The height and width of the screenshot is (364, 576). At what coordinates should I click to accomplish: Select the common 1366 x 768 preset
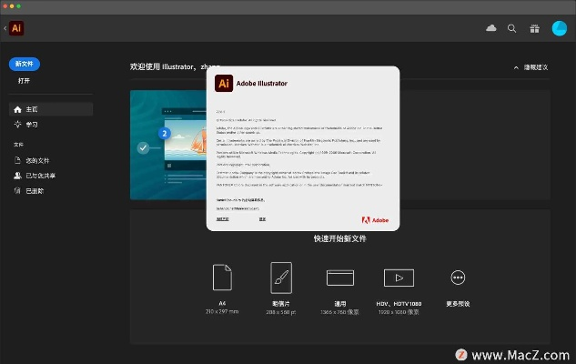tap(339, 278)
